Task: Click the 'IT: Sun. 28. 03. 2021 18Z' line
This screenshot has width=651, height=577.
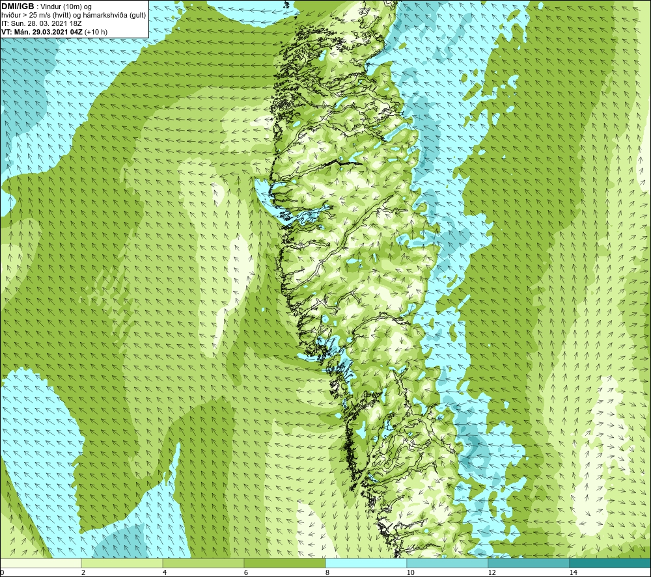Action: click(x=42, y=23)
